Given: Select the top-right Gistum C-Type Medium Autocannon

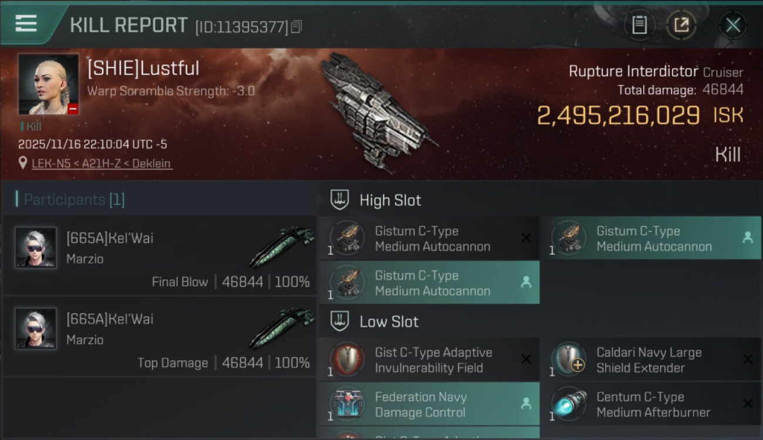Looking at the screenshot, I should pos(650,238).
